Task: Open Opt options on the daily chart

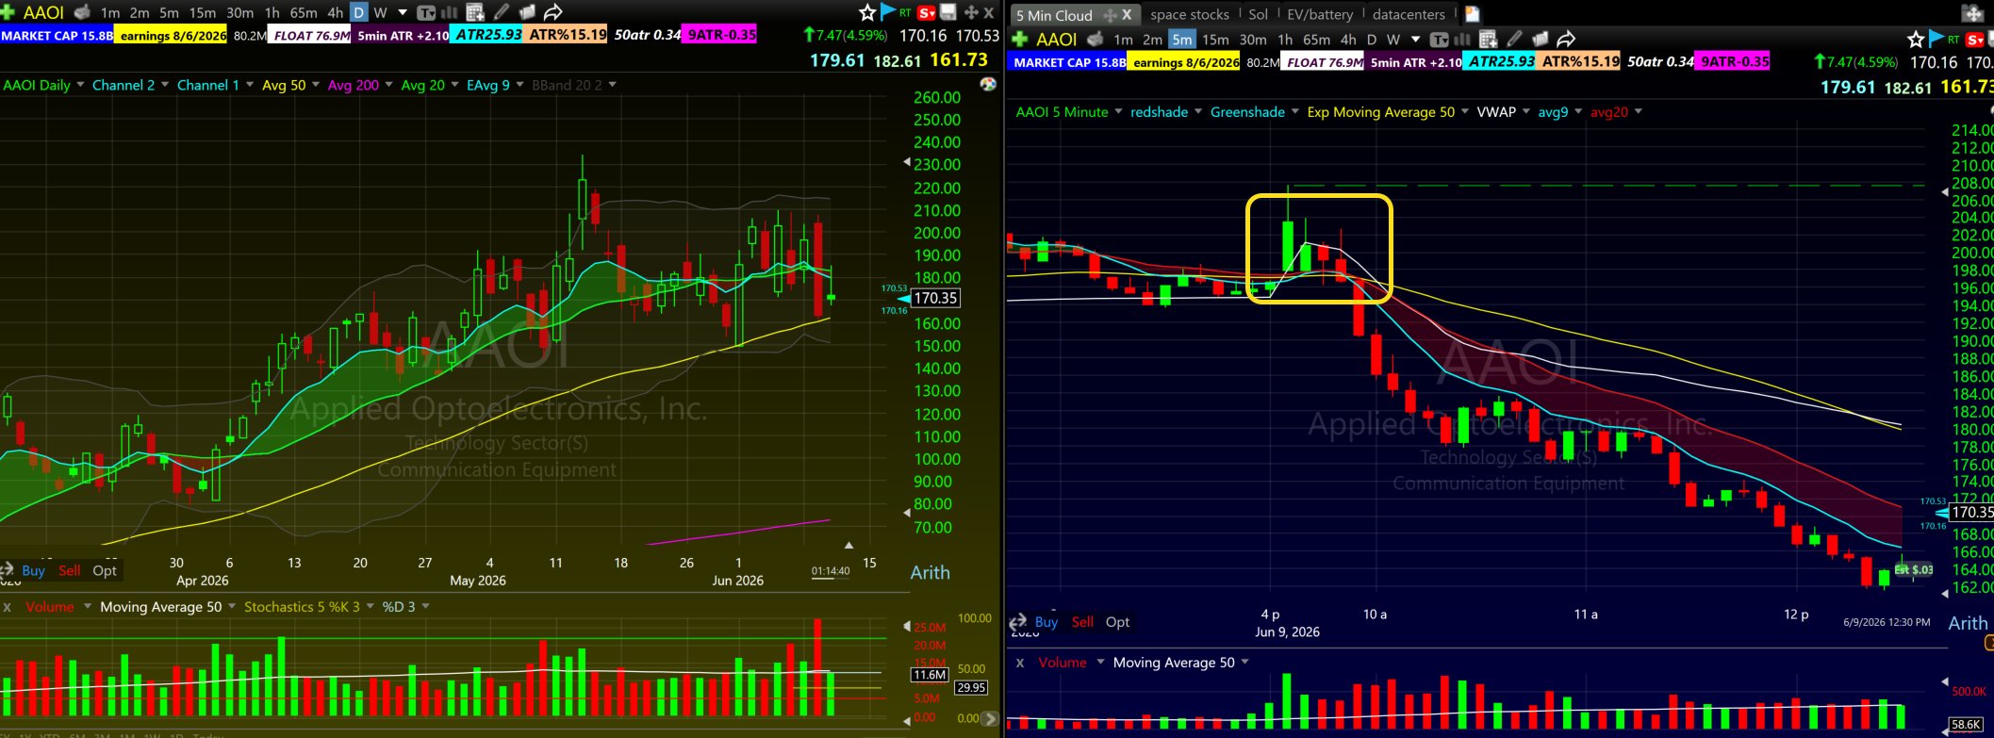Action: (105, 570)
